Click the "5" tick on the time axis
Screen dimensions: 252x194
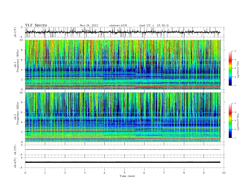pos(124,173)
